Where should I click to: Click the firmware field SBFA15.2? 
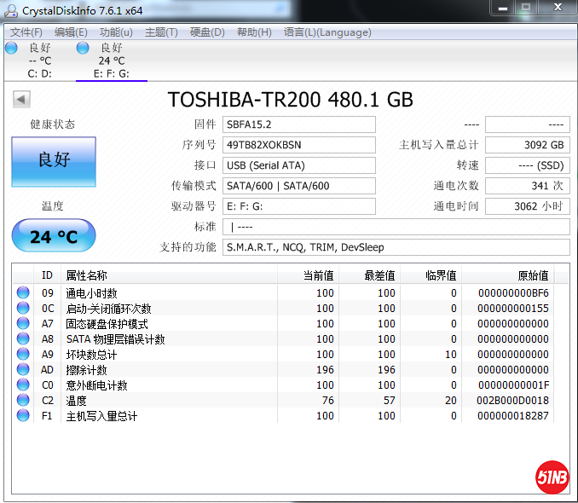pos(299,124)
